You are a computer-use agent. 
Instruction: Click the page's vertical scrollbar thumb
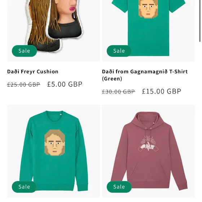tap(200, 21)
